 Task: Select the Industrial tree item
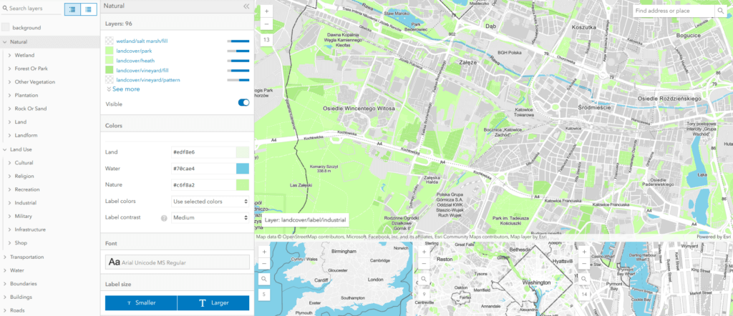click(25, 203)
